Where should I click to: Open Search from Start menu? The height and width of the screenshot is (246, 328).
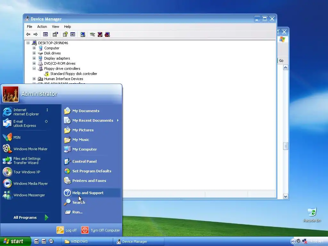92,202
